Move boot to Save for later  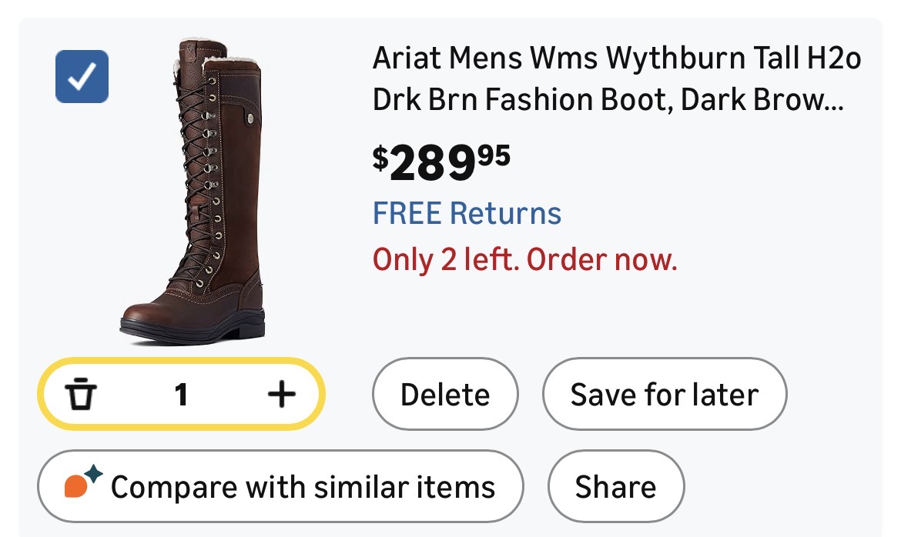(665, 395)
